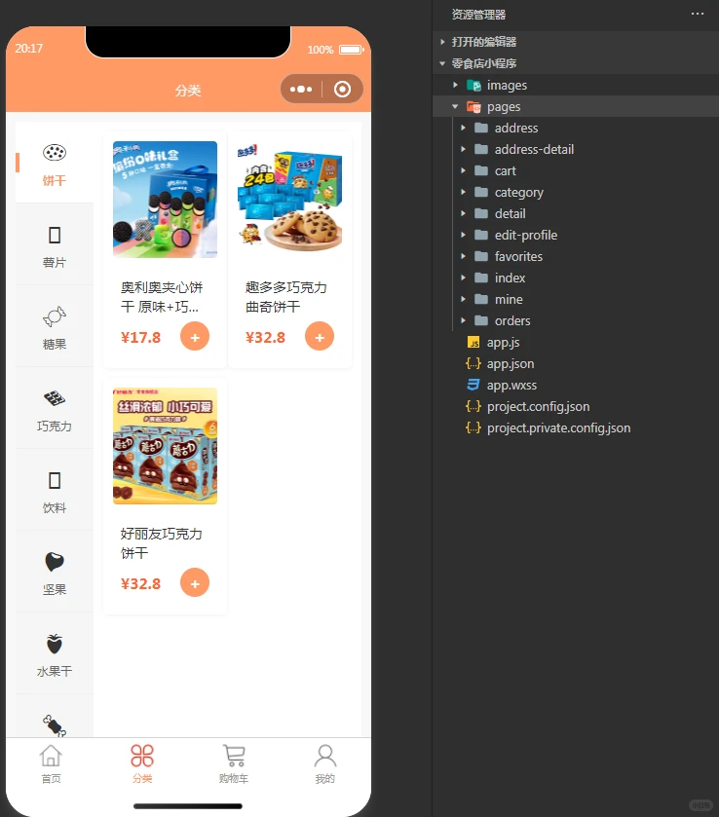The image size is (719, 817).
Task: Click the project.private.config.json braces icon
Action: coord(473,427)
